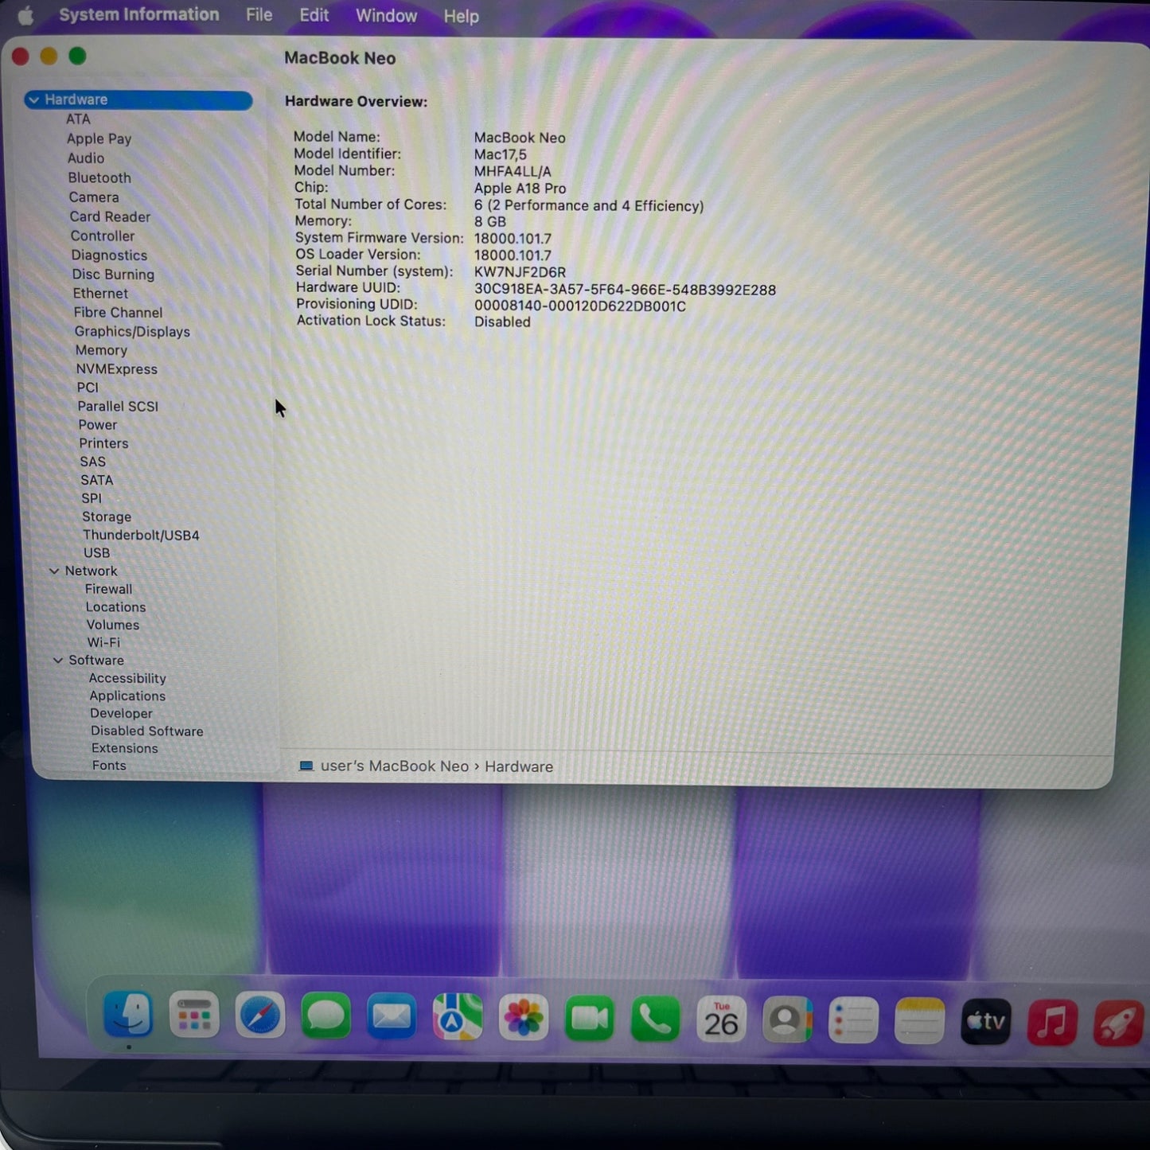Select Thunderbolt/USB4 in the sidebar
Screen dimensions: 1150x1150
pos(141,536)
